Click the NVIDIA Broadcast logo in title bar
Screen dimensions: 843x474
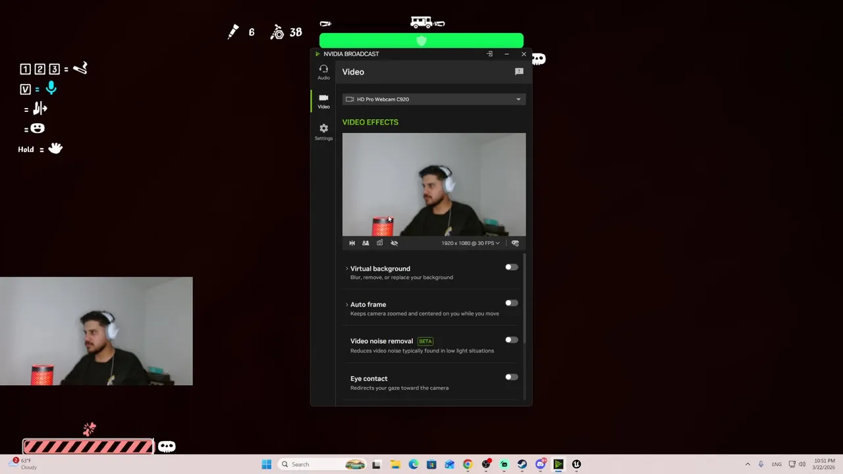point(317,54)
